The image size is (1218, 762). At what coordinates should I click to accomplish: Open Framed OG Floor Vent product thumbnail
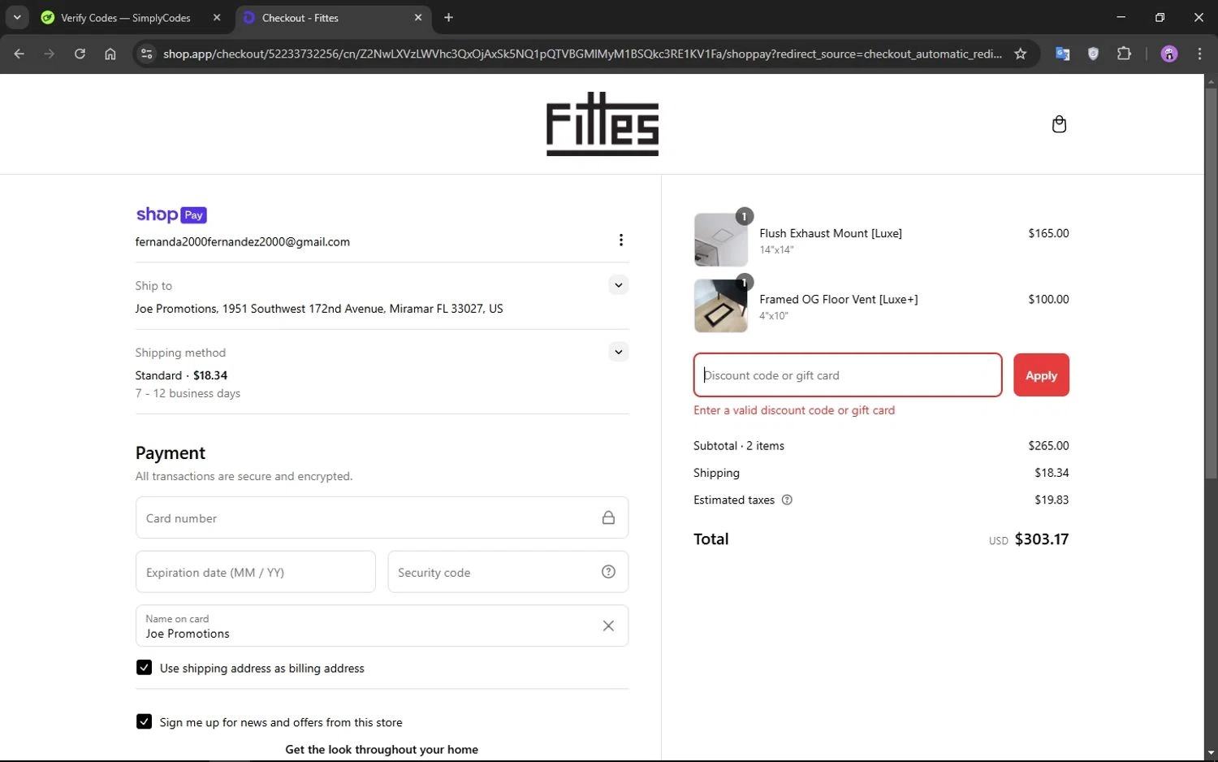721,305
